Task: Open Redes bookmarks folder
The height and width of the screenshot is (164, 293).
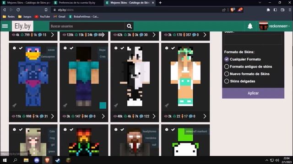Action: click(9, 16)
